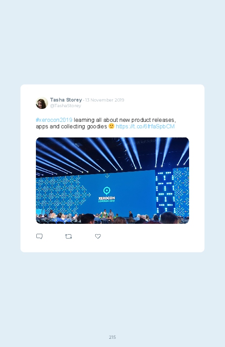This screenshot has height=347, width=225.
Task: Click the Xerocon pin logo on stage screen
Action: point(107,191)
